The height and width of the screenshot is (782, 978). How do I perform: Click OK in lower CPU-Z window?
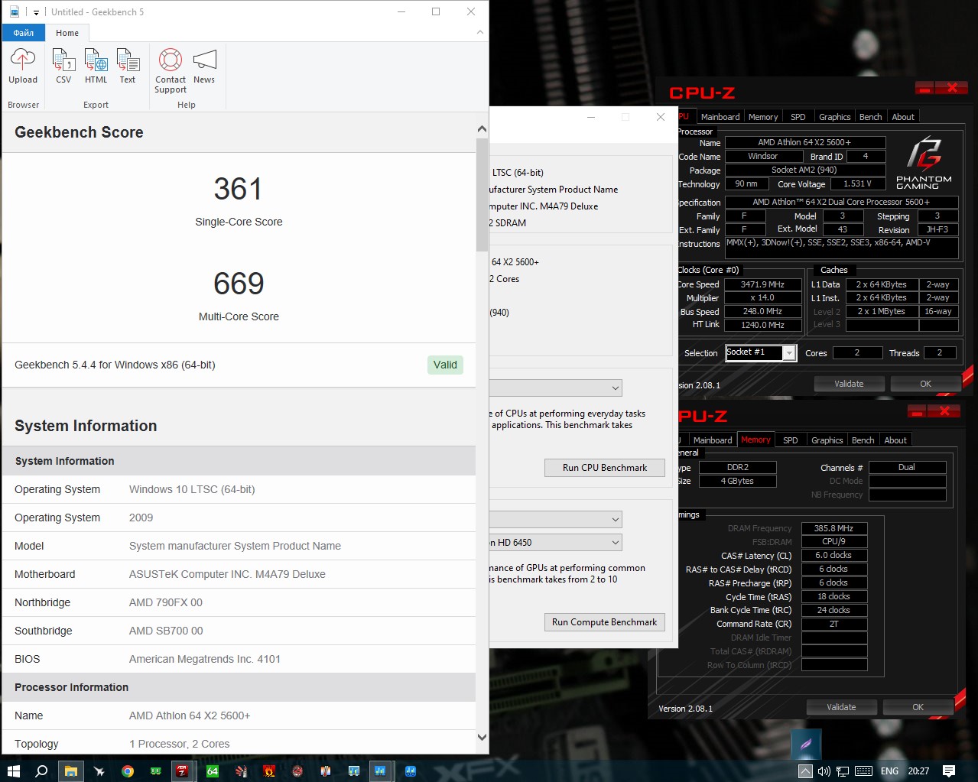click(x=918, y=707)
